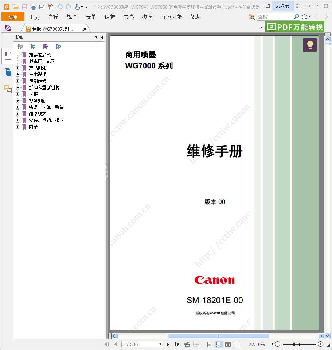Switch to the 保护 ribbon tab
Viewport: 332px width, 350px height.
pyautogui.click(x=110, y=17)
